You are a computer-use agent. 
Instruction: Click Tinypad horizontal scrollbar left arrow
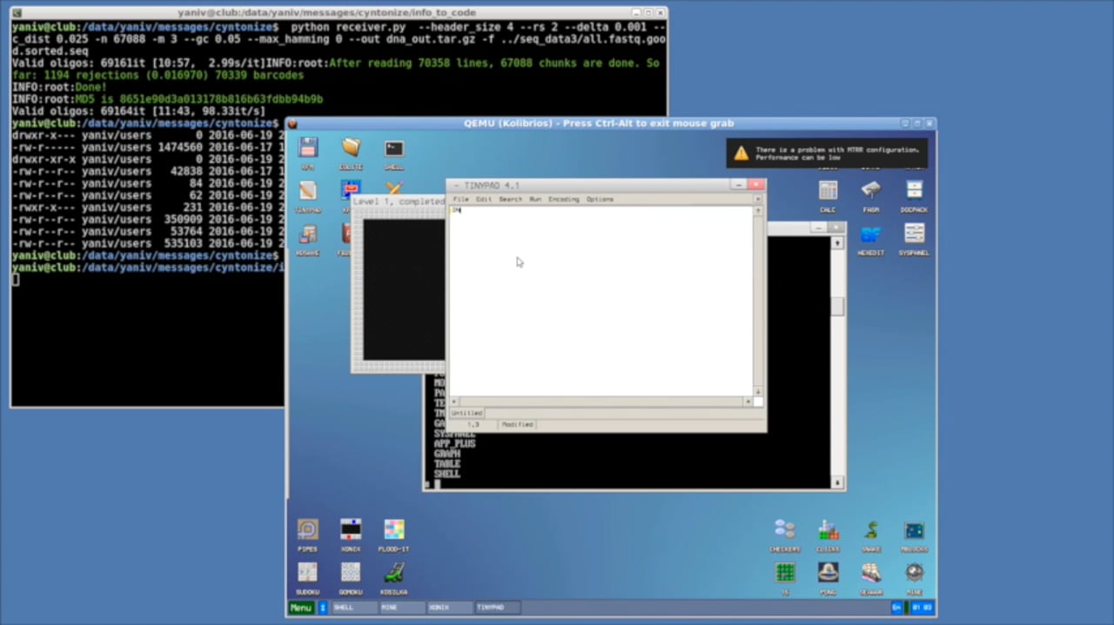453,402
